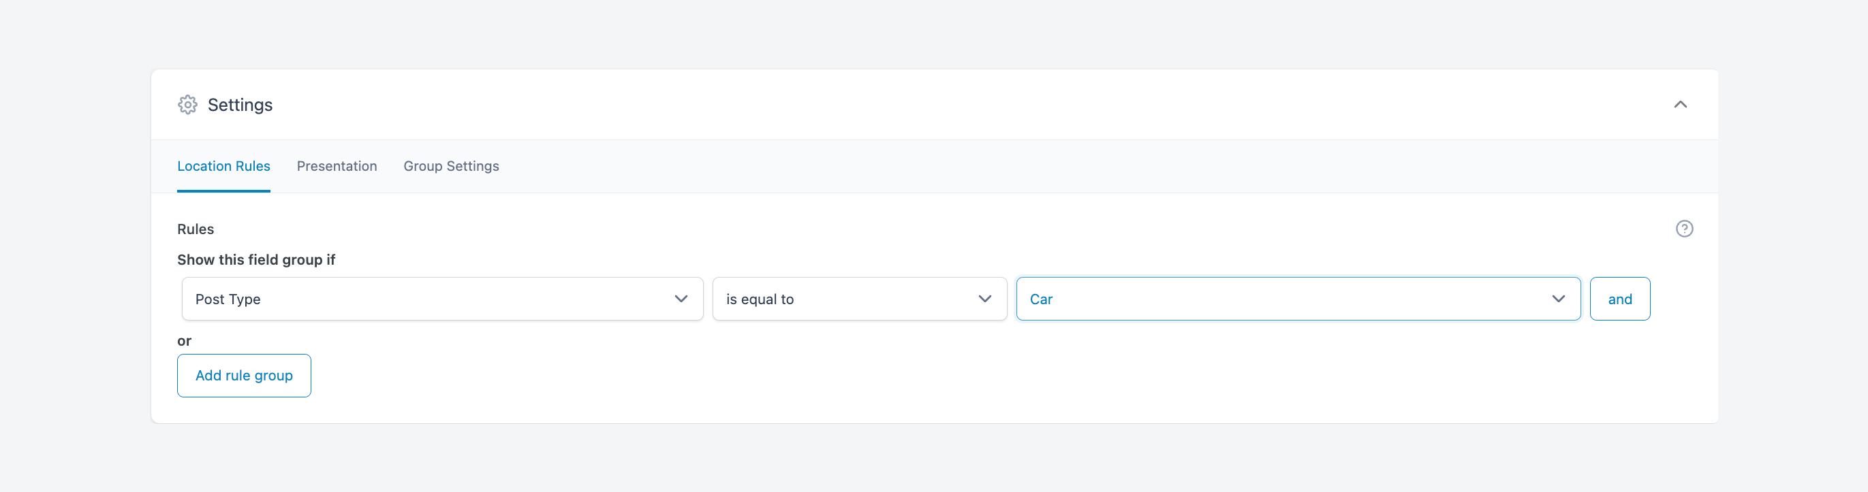The image size is (1868, 492).
Task: Click the arrow icon in the Post Type select
Action: 681,299
